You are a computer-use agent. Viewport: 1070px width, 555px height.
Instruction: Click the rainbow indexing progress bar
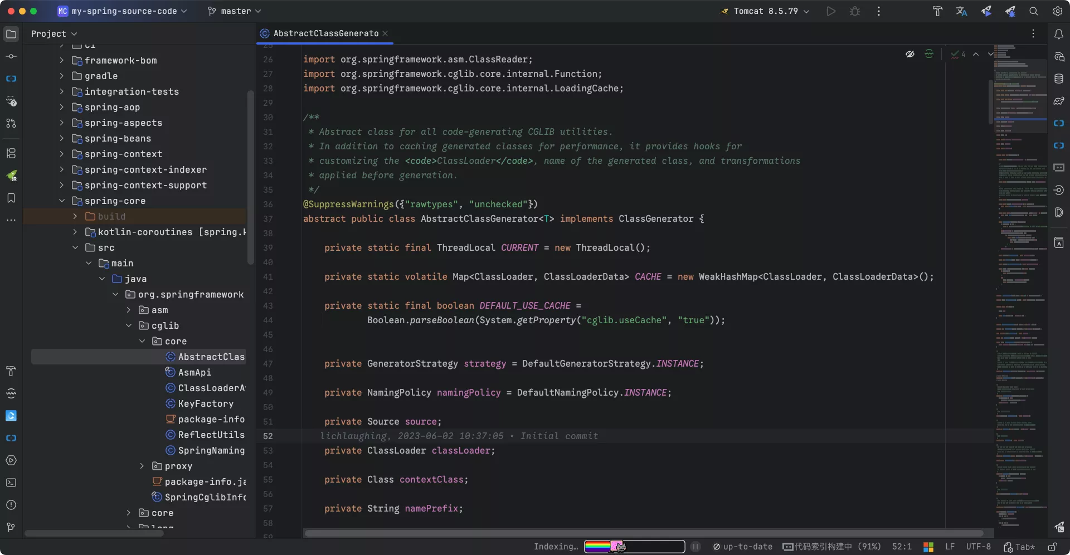click(x=634, y=547)
